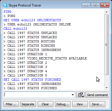The image size is (112, 111).
Task: Save the trace with Save... button
Action: pos(97,104)
